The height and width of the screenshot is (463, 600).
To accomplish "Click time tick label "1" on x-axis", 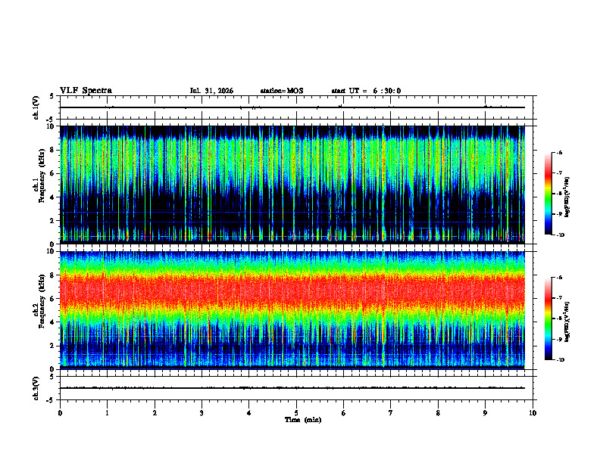I will click(x=107, y=413).
